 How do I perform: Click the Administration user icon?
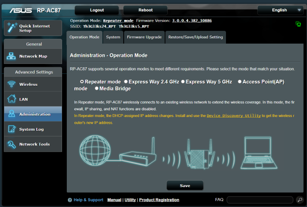(12, 114)
